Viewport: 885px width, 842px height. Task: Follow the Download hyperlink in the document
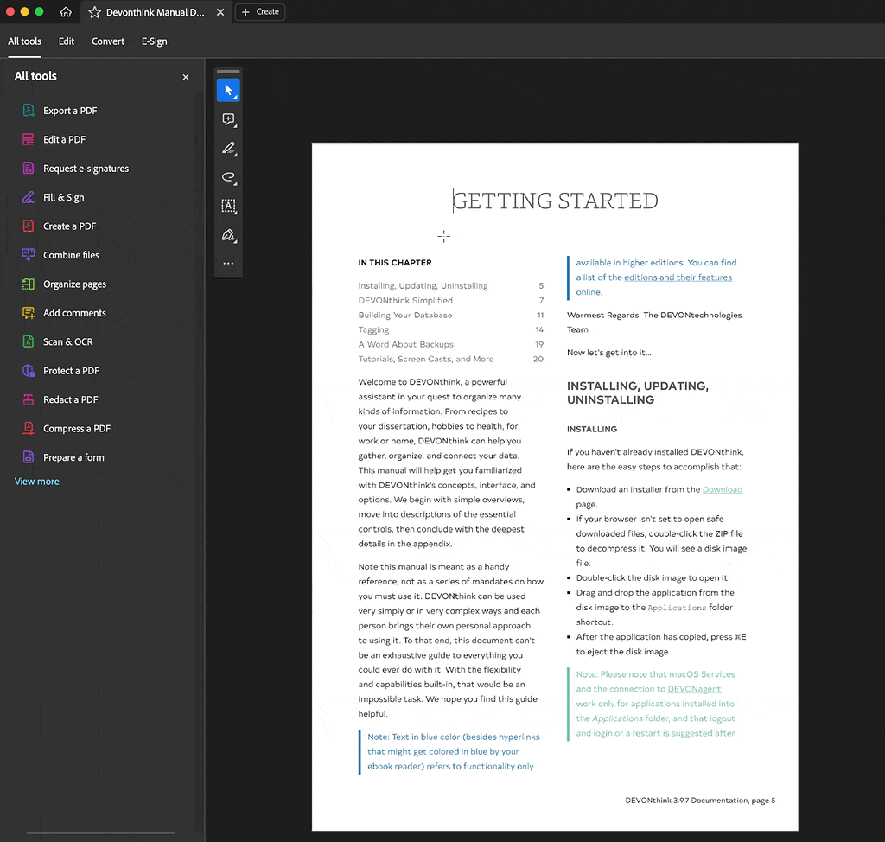coord(722,489)
